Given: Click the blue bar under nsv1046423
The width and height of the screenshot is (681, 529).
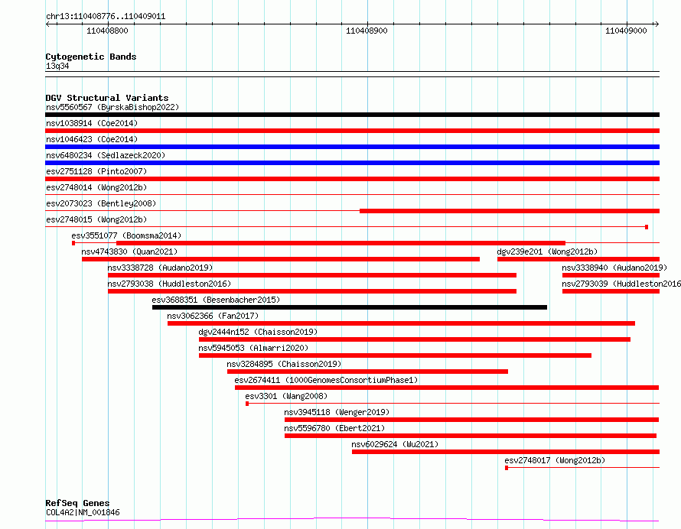Looking at the screenshot, I should (352, 147).
